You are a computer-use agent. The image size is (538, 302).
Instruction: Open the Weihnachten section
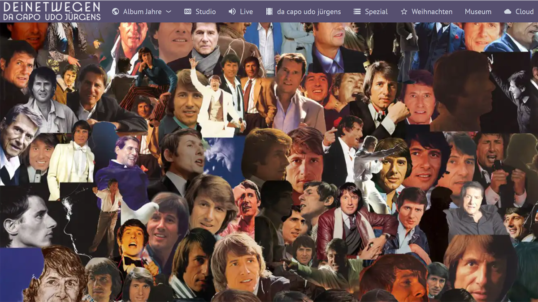pos(432,12)
